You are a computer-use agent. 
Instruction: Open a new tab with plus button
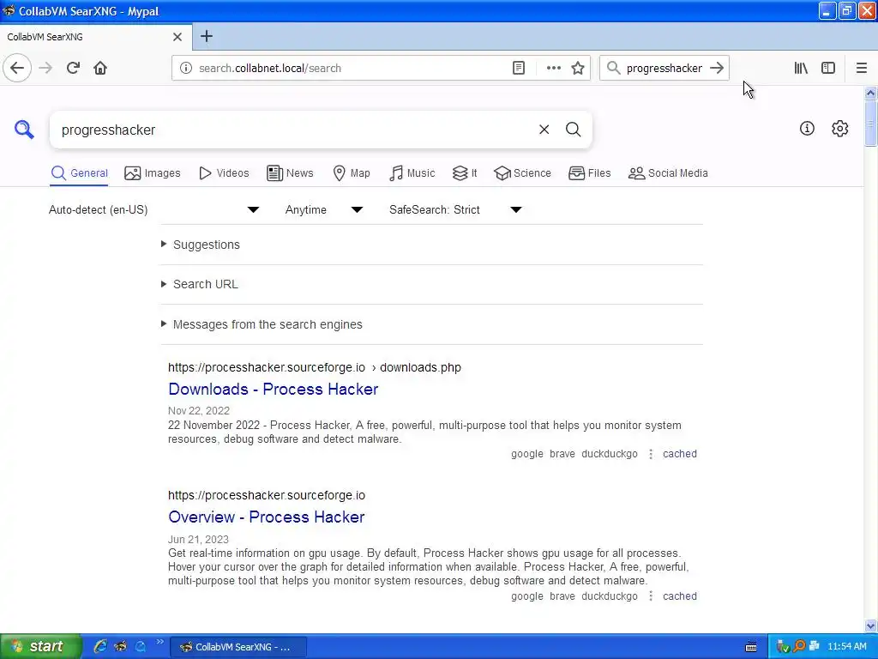pos(207,36)
